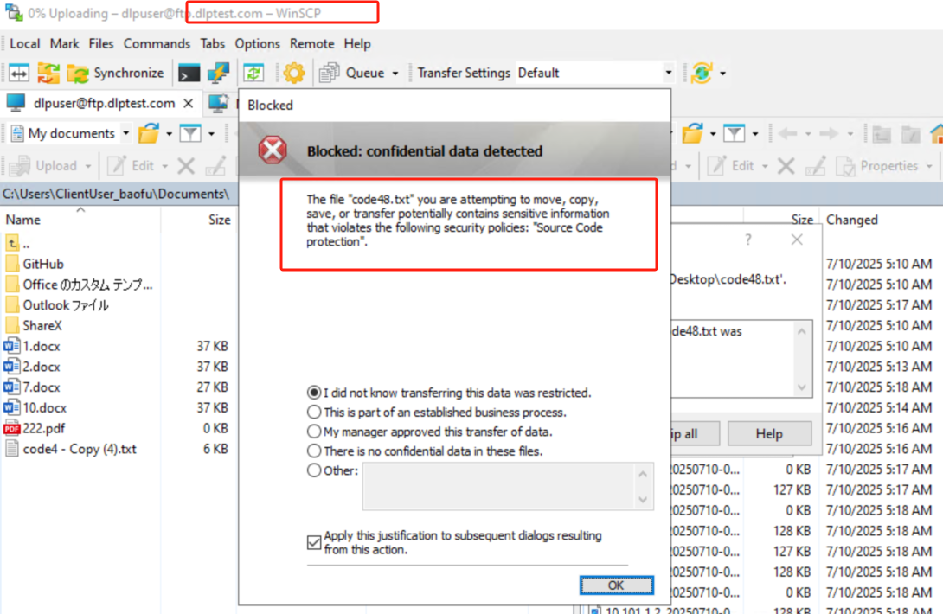
Task: Select file 222.pdf
Action: coord(35,428)
